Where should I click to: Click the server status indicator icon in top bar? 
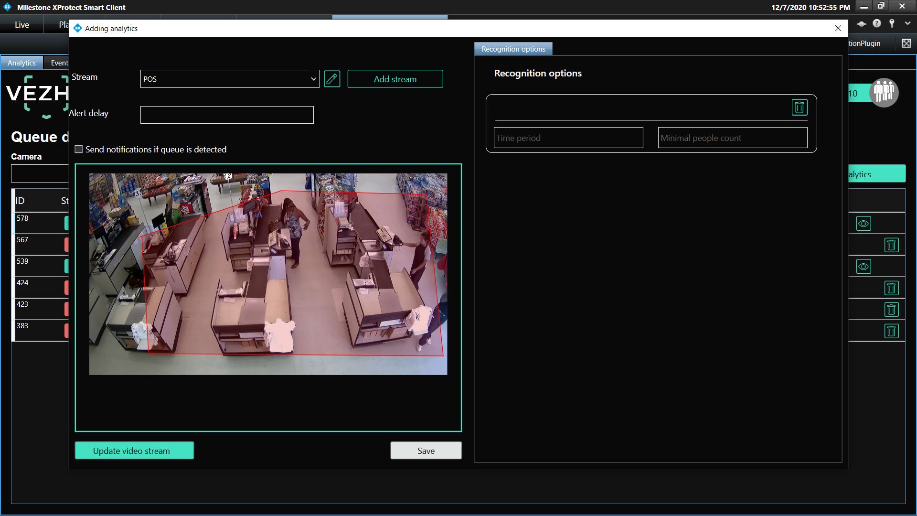862,24
